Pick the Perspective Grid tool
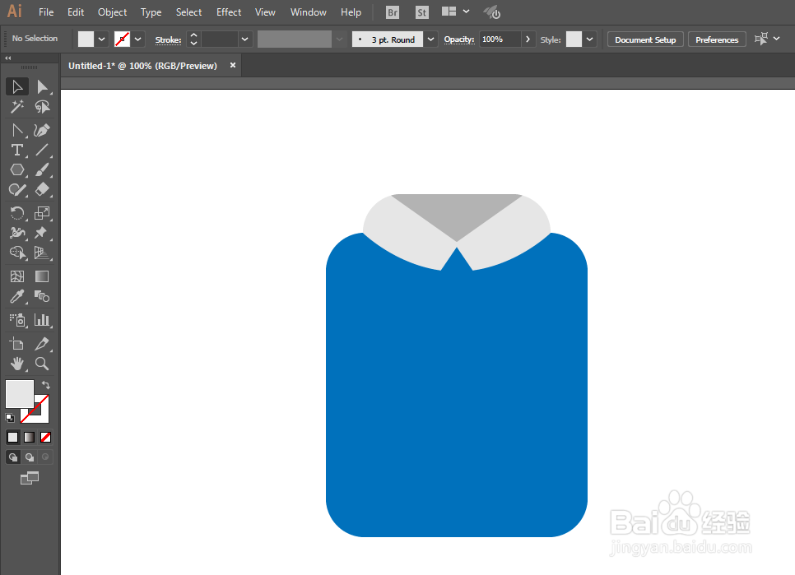795x575 pixels. coord(42,253)
